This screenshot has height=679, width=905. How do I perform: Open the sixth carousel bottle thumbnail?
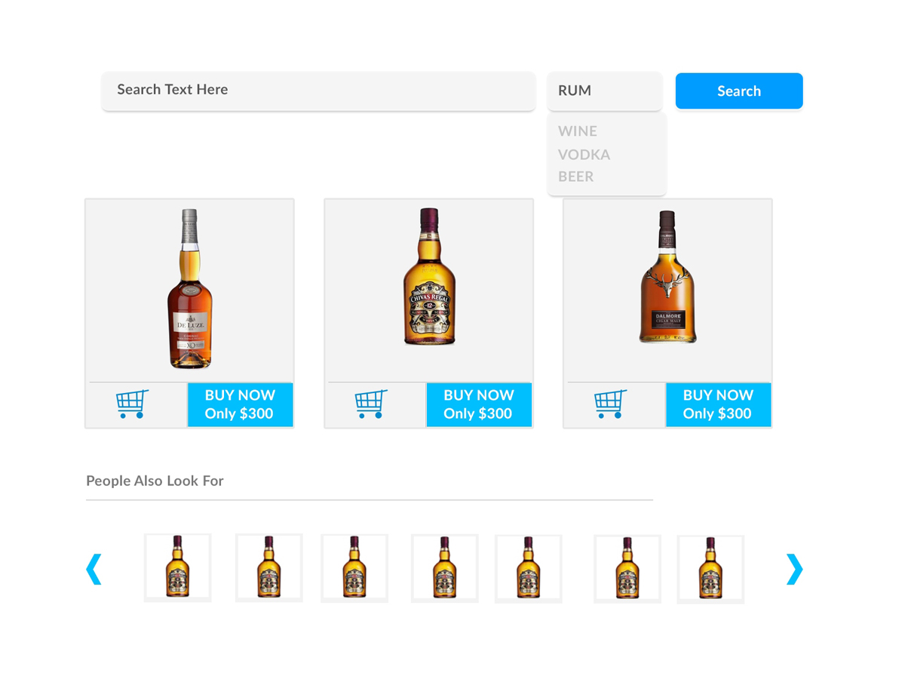(627, 569)
